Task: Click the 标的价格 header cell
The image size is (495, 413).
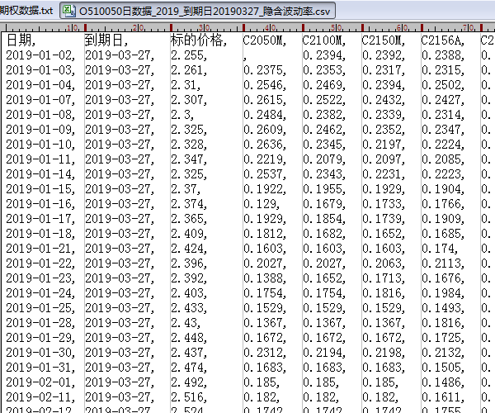Action: tap(199, 40)
